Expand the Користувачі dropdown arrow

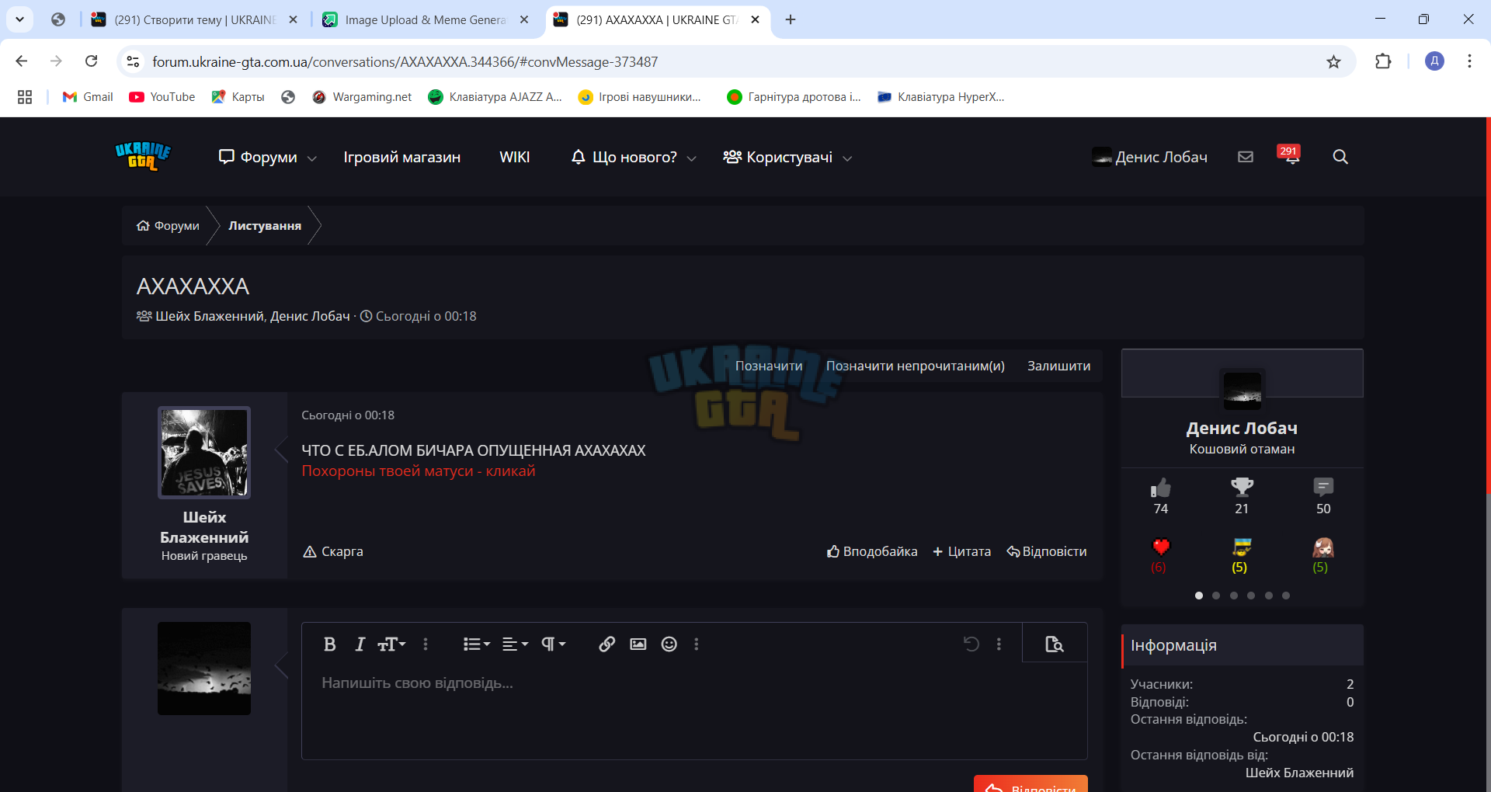(x=847, y=158)
